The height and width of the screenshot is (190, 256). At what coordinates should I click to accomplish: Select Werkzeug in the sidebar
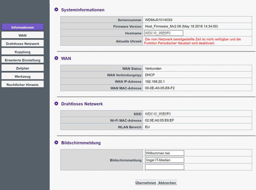[x=22, y=77]
